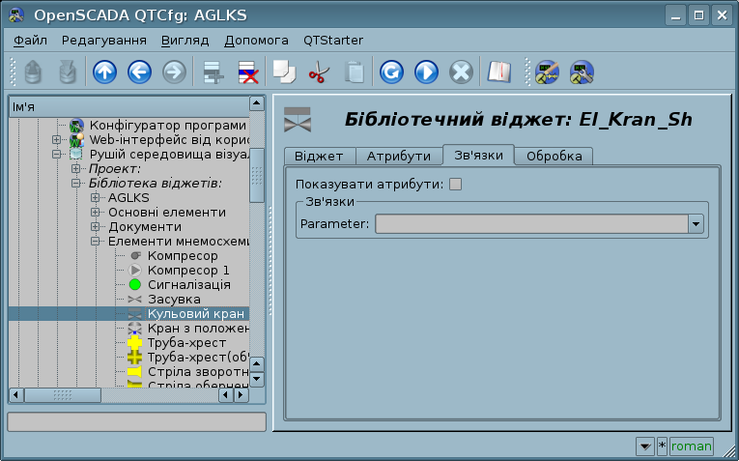This screenshot has height=461, width=739.
Task: Click the copy item icon
Action: [x=283, y=72]
